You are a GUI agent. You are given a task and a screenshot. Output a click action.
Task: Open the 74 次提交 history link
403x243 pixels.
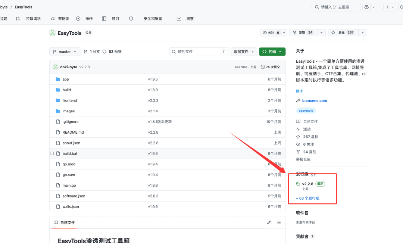271,67
